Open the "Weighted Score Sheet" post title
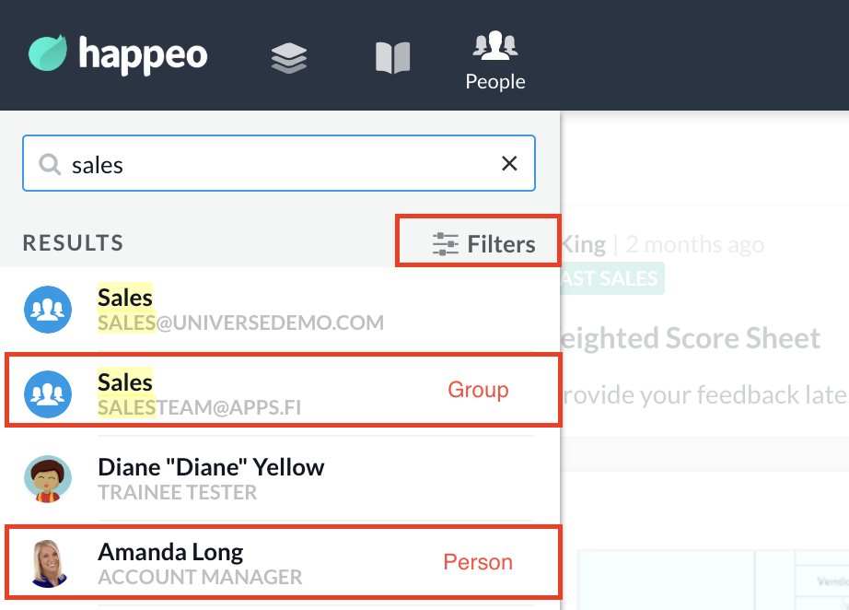Image resolution: width=849 pixels, height=610 pixels. tap(691, 338)
